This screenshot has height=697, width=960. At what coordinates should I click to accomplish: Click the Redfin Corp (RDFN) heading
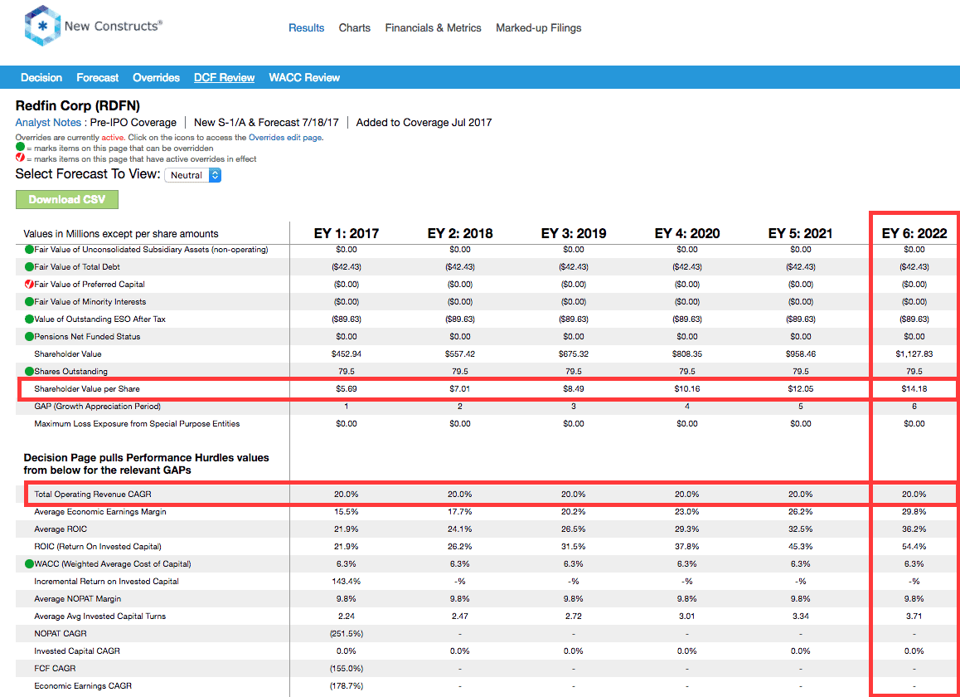(x=78, y=105)
